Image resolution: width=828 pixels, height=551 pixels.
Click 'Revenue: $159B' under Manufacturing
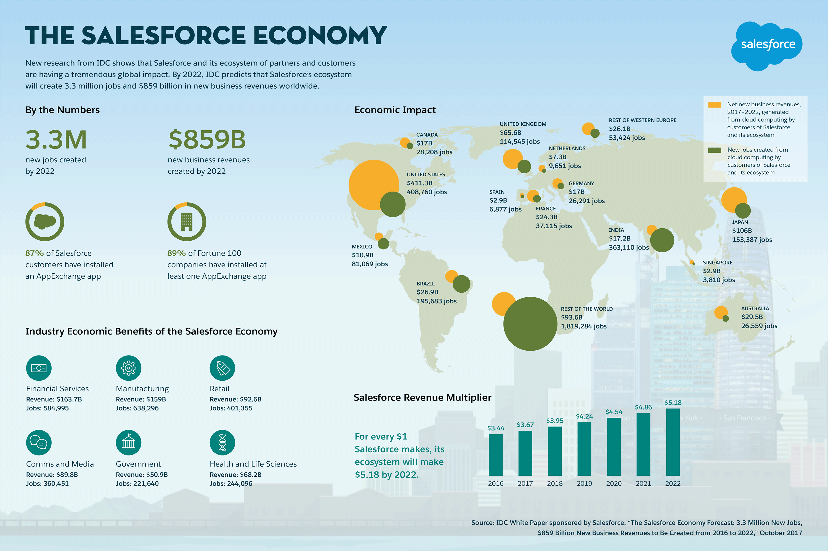coord(141,399)
